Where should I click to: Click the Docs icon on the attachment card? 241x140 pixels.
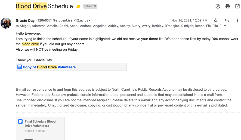pyautogui.click(x=20, y=122)
